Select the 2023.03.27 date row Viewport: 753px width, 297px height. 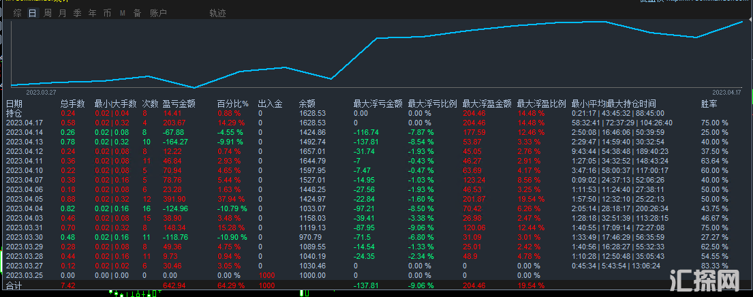[25, 266]
